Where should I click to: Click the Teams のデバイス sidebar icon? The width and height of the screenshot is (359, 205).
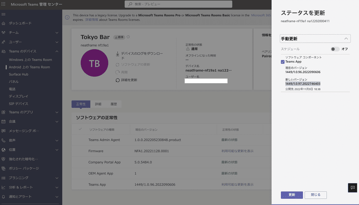[x=4, y=51]
